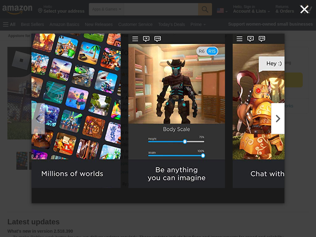The width and height of the screenshot is (316, 237).
Task: Click the Hey :) speech bubble
Action: coord(272,64)
